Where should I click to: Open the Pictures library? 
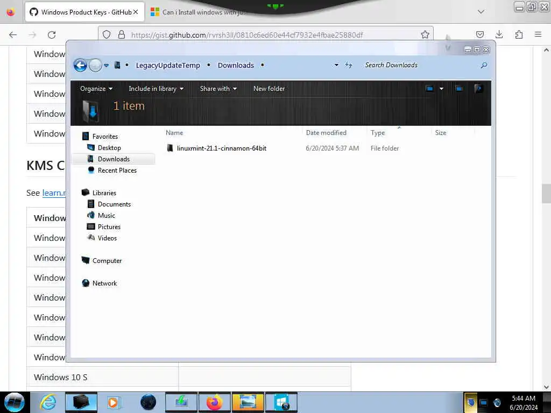(x=109, y=226)
